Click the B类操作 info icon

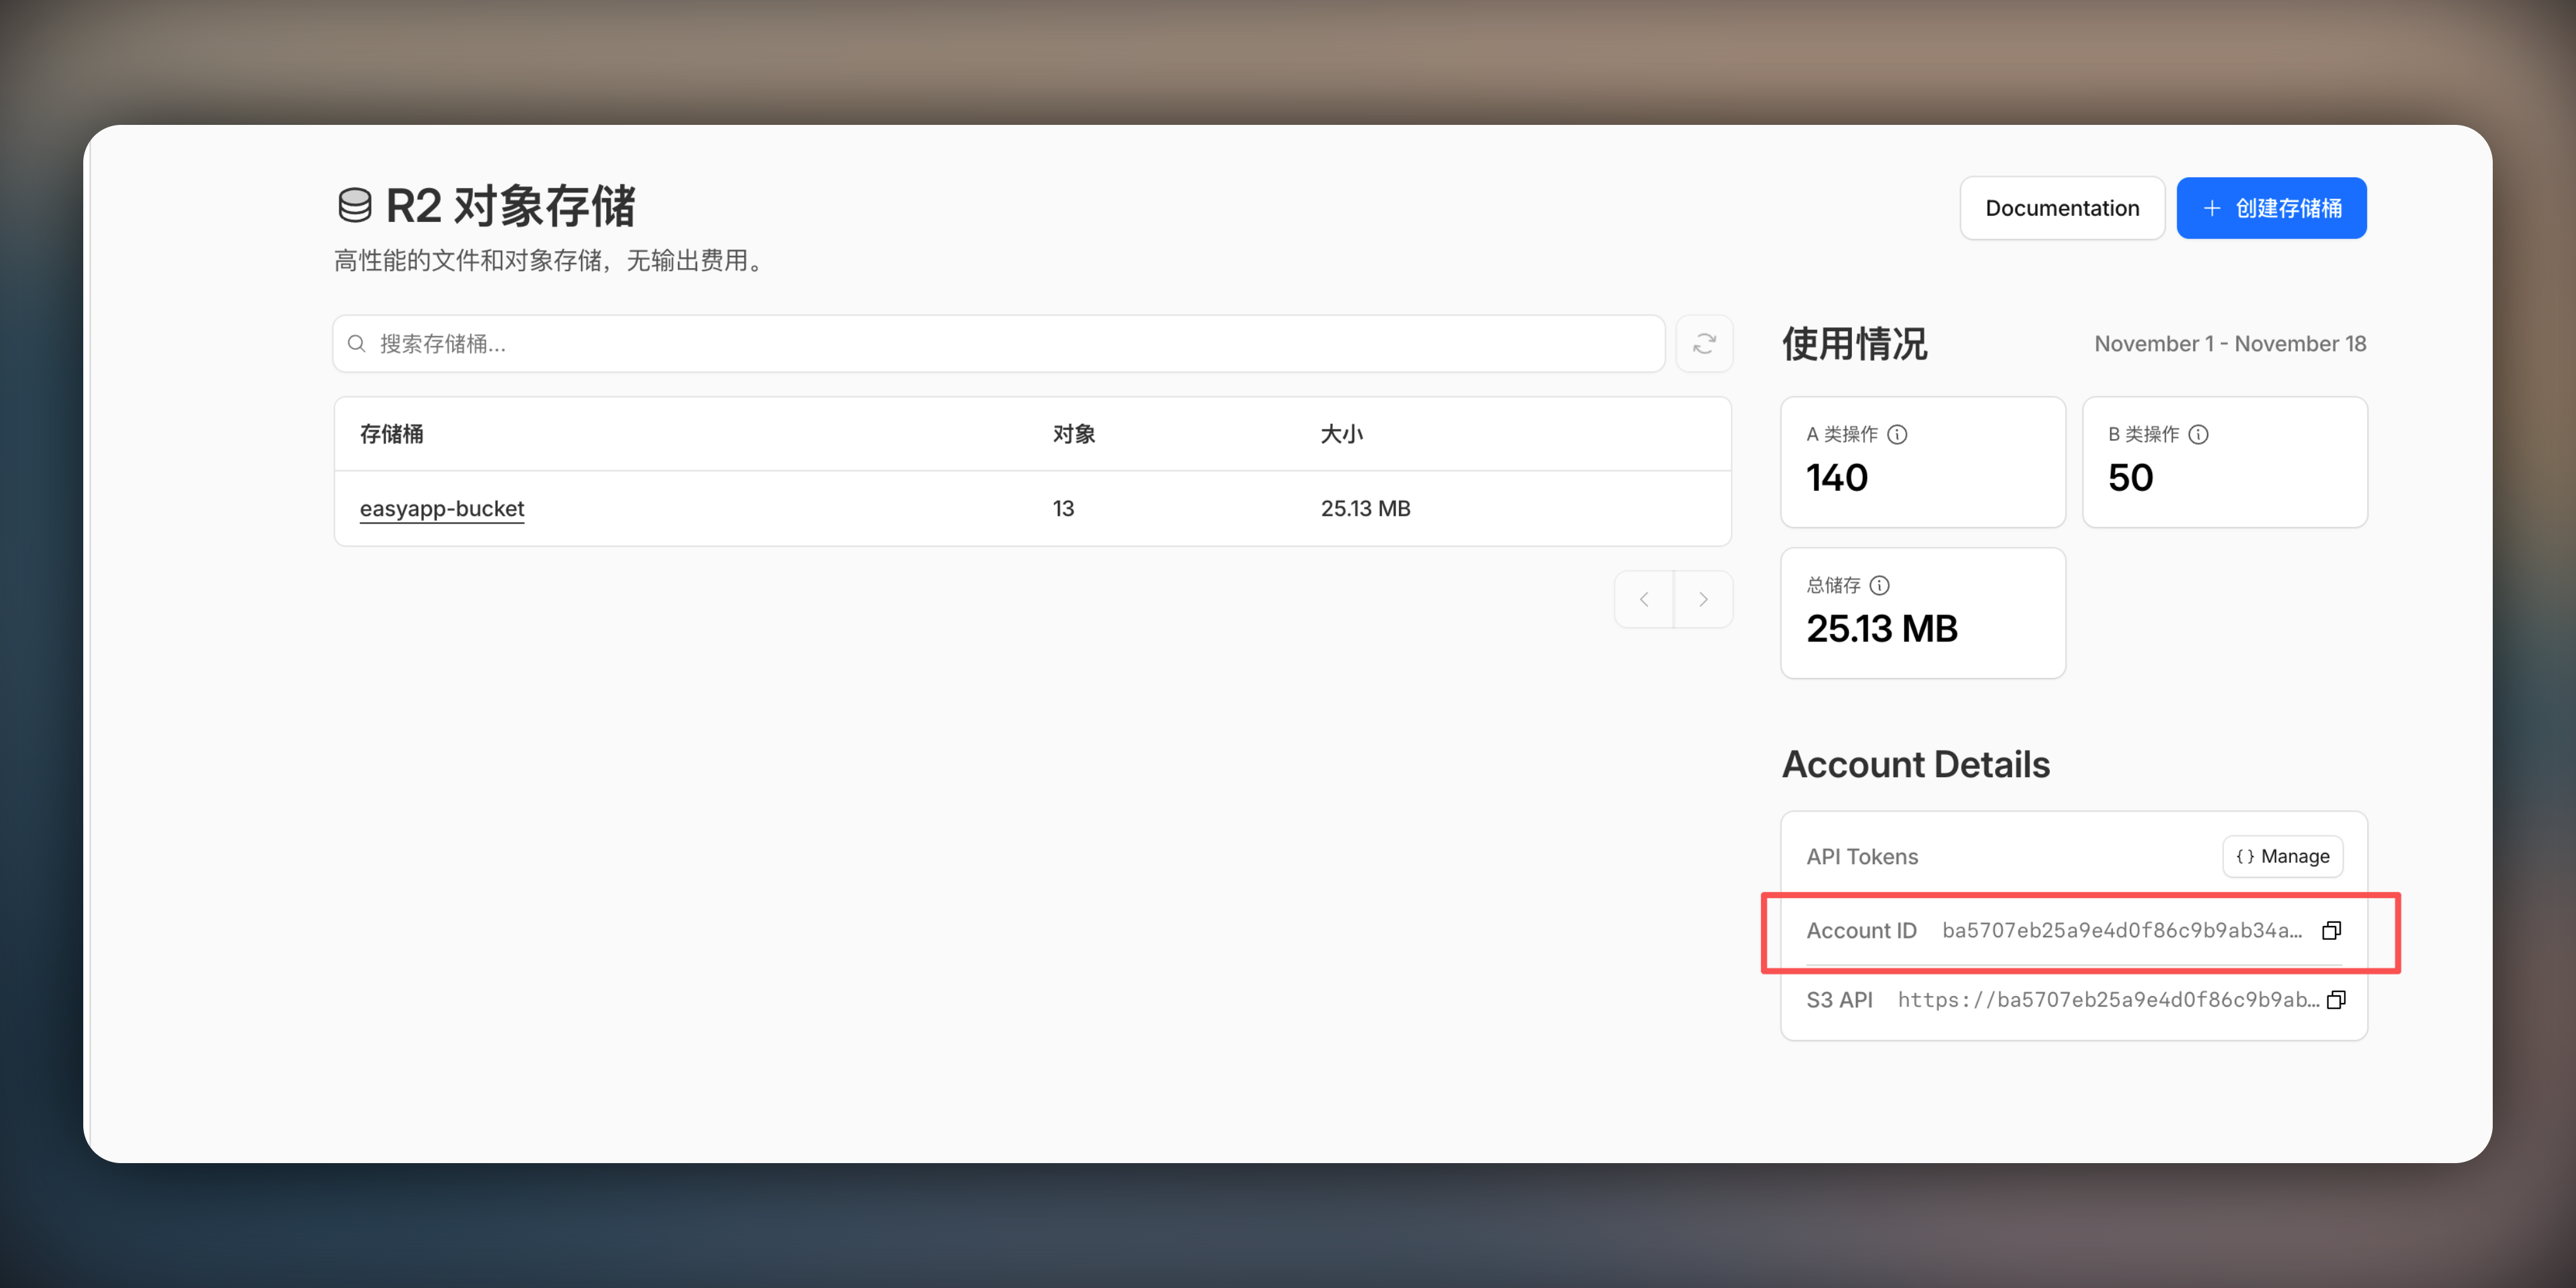pos(2198,434)
